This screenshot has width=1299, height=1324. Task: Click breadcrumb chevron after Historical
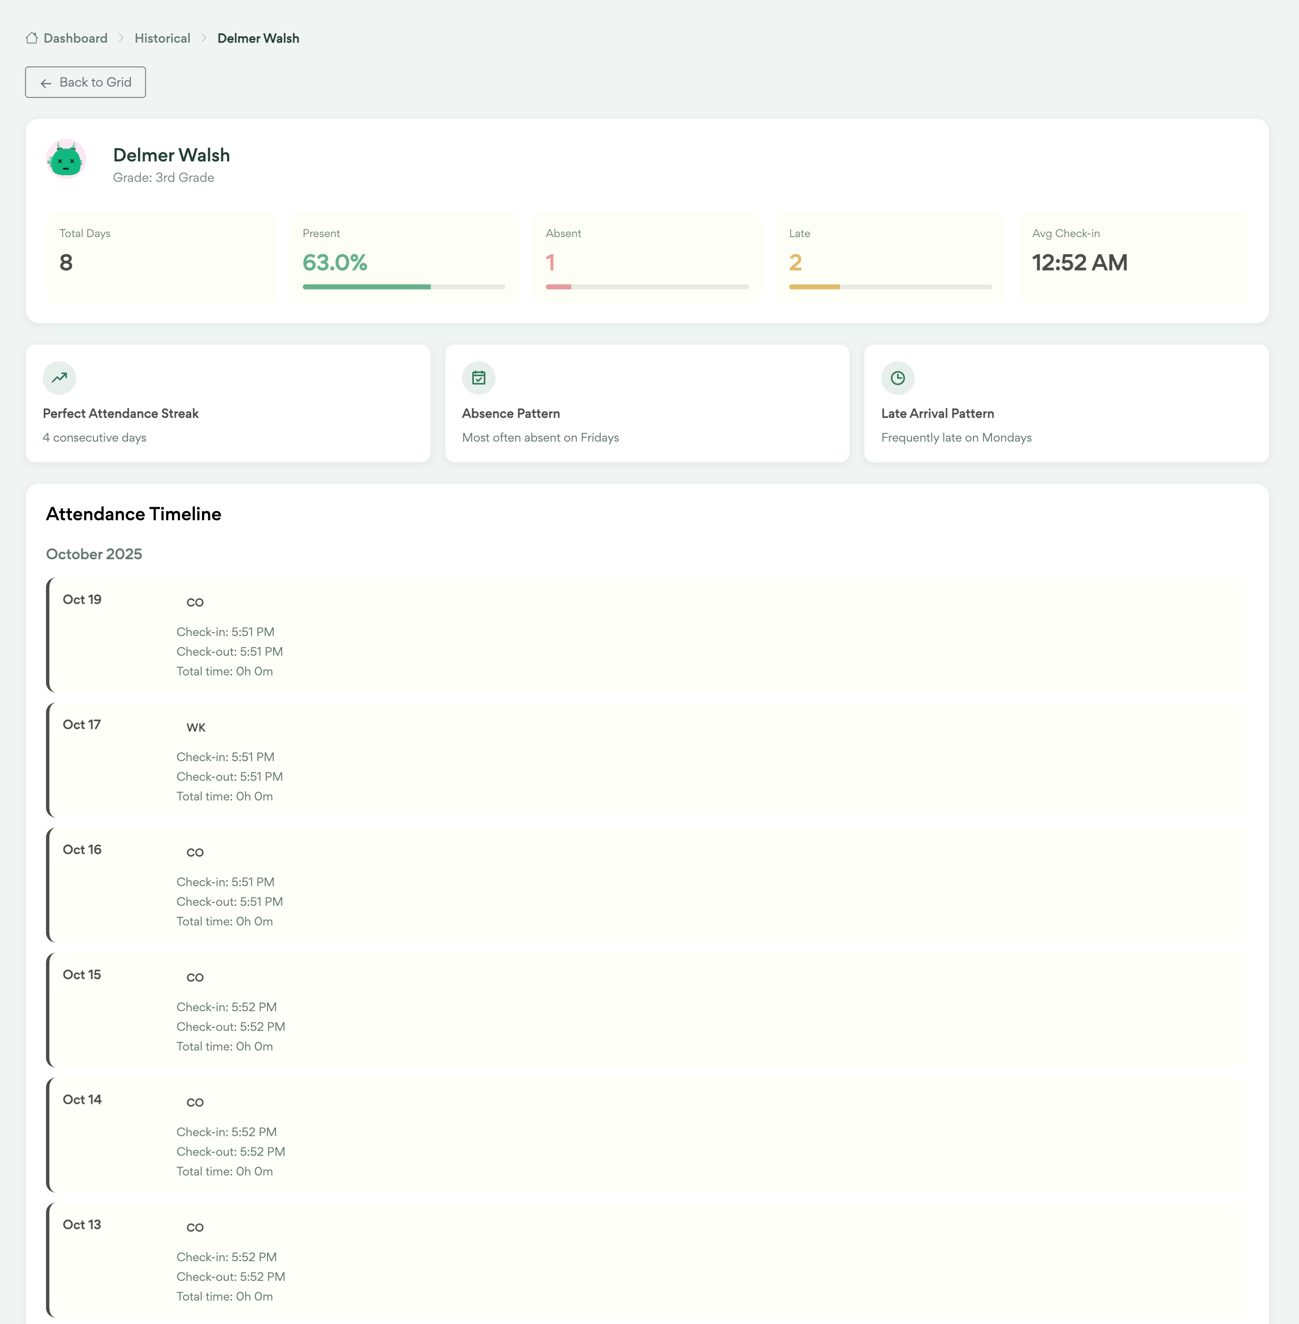click(204, 38)
